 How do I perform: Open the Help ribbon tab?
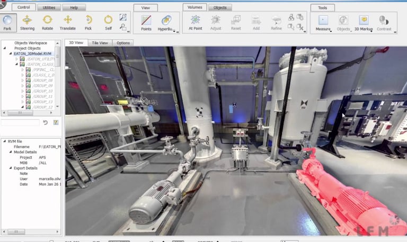(x=74, y=7)
